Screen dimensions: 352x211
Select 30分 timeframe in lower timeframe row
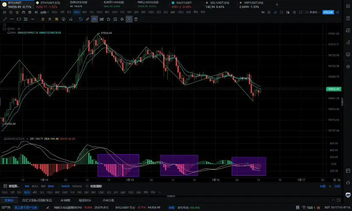click(27, 192)
